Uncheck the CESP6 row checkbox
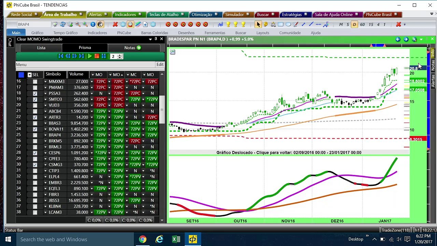Screen dimensions: 437x246 coord(35,153)
